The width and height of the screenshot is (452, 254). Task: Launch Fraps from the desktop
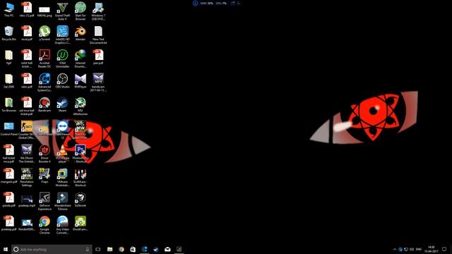click(x=44, y=176)
